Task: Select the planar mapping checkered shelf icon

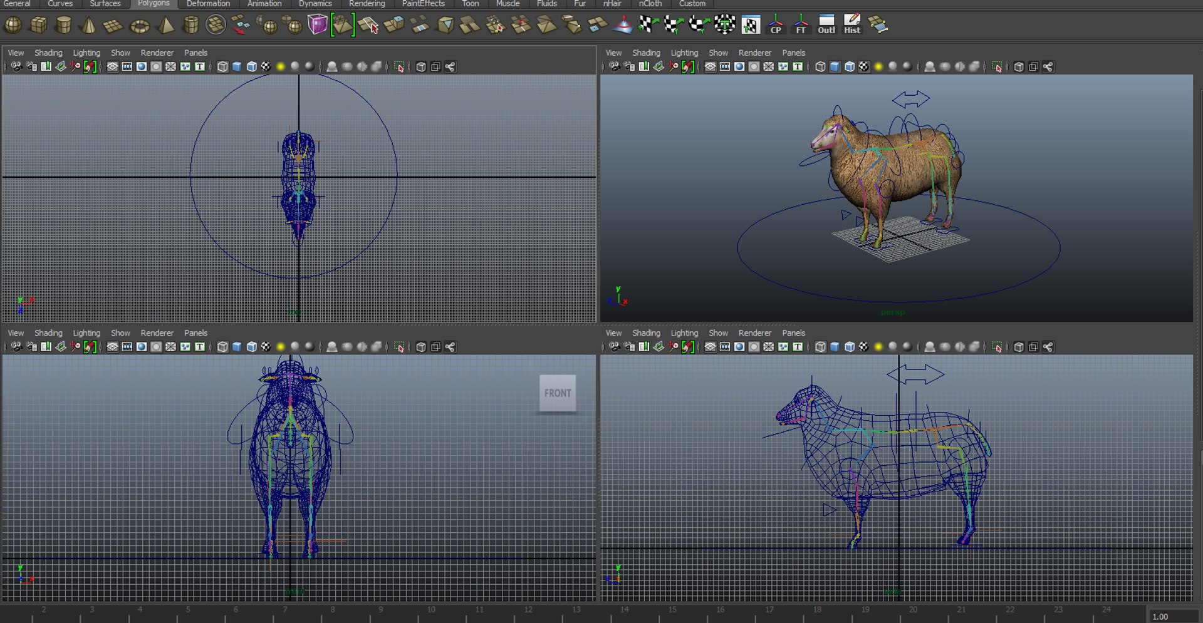Action: pyautogui.click(x=648, y=25)
